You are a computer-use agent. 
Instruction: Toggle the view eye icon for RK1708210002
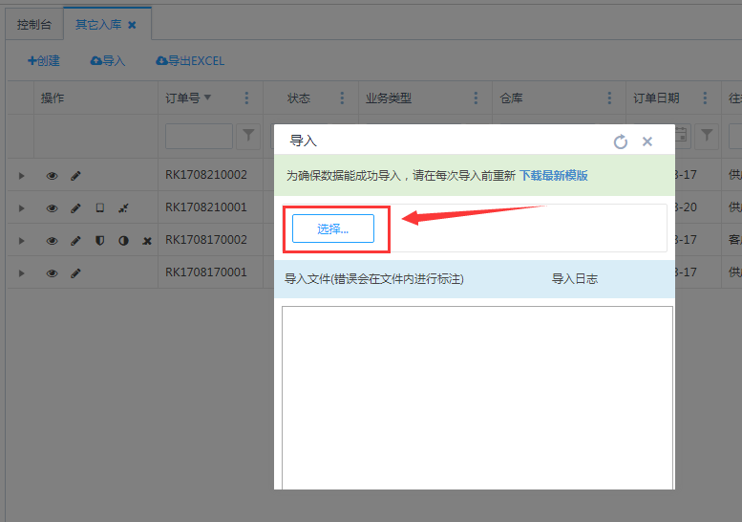[x=53, y=176]
